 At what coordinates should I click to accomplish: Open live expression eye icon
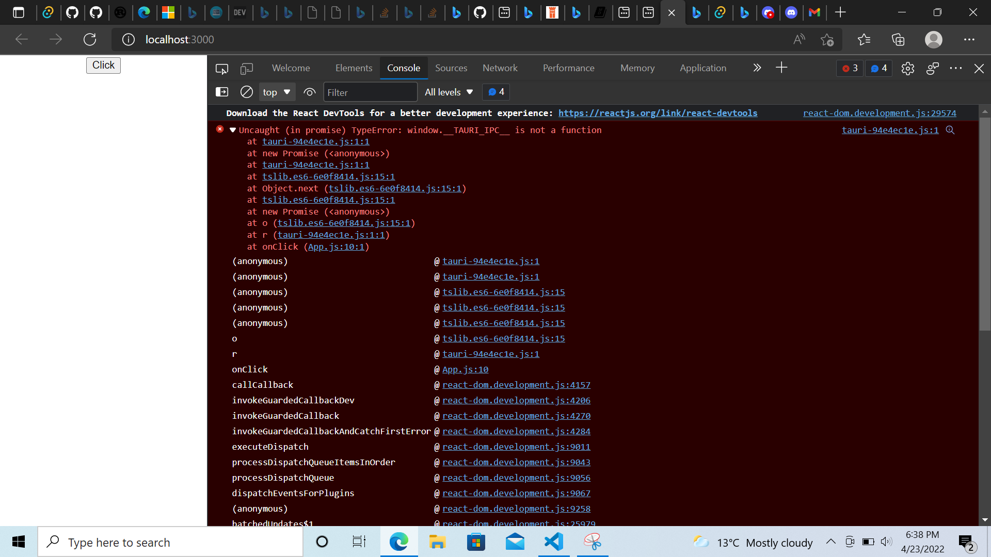tap(310, 92)
